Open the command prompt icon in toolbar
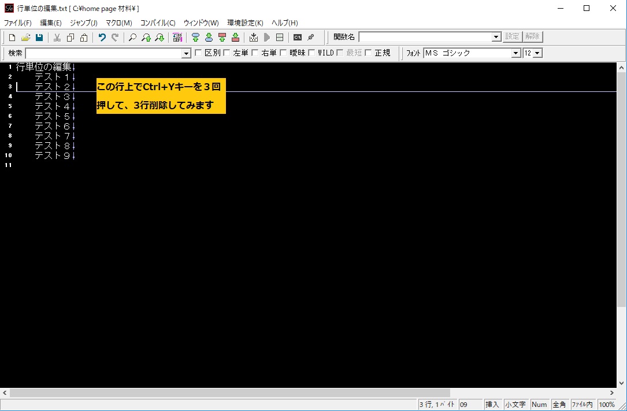 (x=298, y=38)
